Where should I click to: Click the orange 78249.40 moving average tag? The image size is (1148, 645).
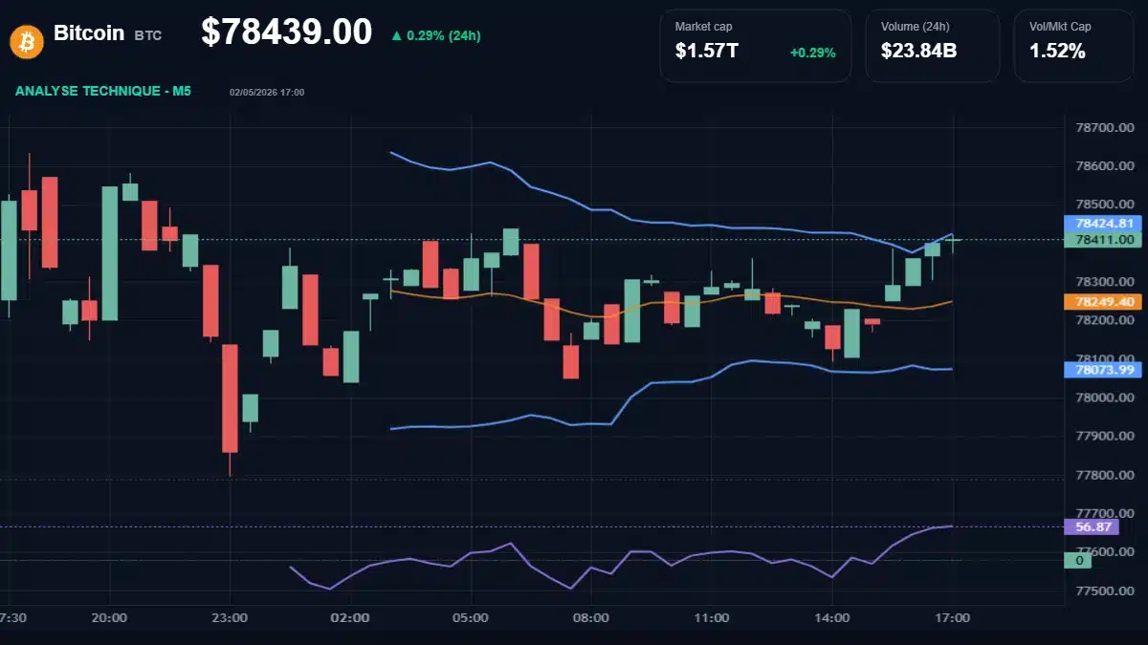1104,302
